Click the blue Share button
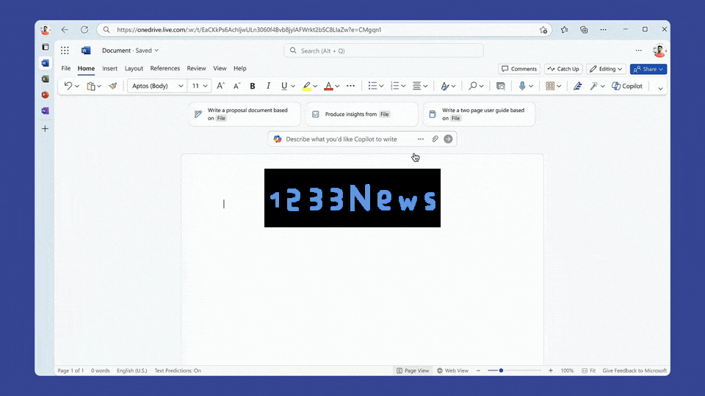This screenshot has height=396, width=705. point(648,69)
